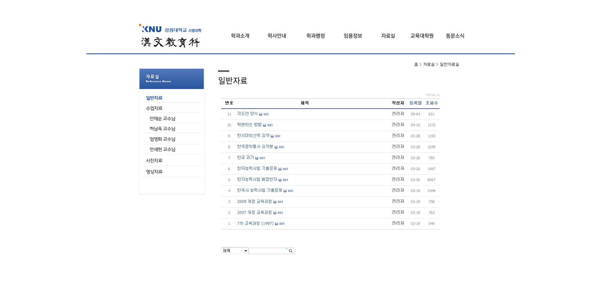
Task: Click the HOT badge on 2009 개정 교육과정 row
Action: pos(280,202)
